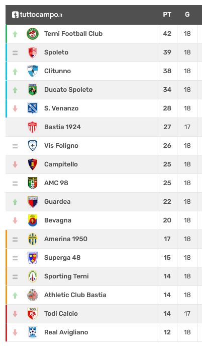Open Amerina 1950 team link

pyautogui.click(x=66, y=239)
